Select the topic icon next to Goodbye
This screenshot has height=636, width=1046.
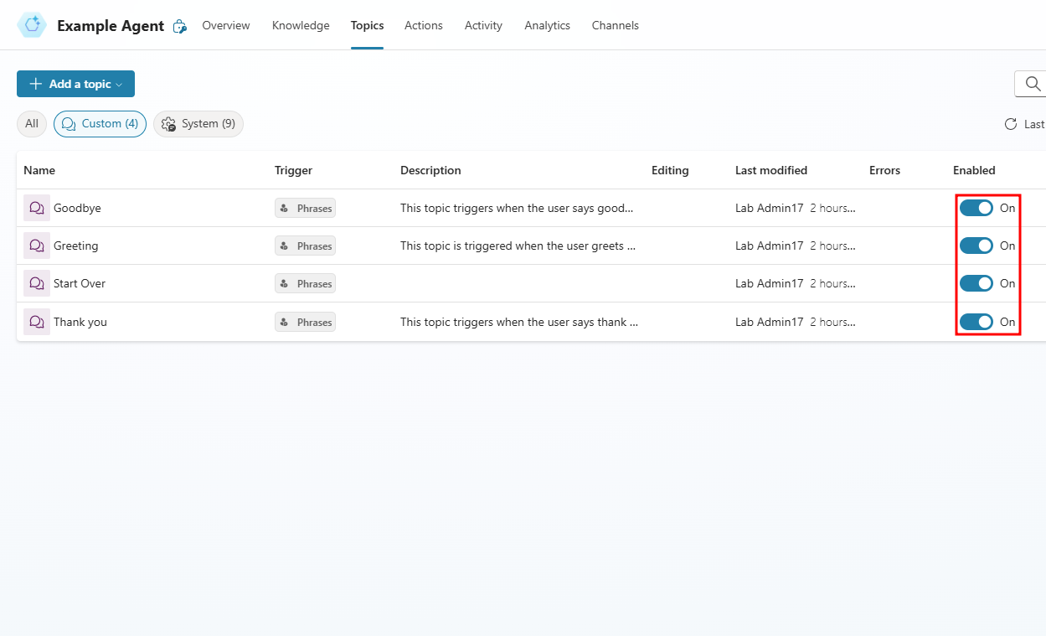(37, 207)
